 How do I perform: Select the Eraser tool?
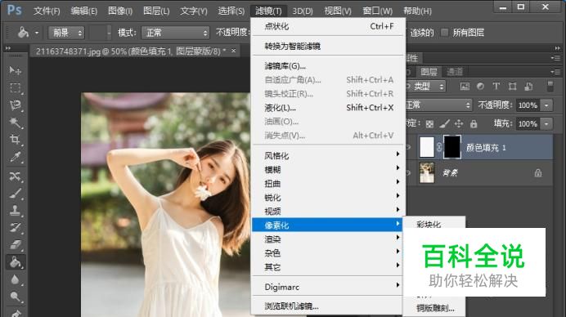(16, 245)
